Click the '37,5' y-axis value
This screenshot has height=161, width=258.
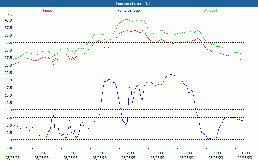coord(9,28)
